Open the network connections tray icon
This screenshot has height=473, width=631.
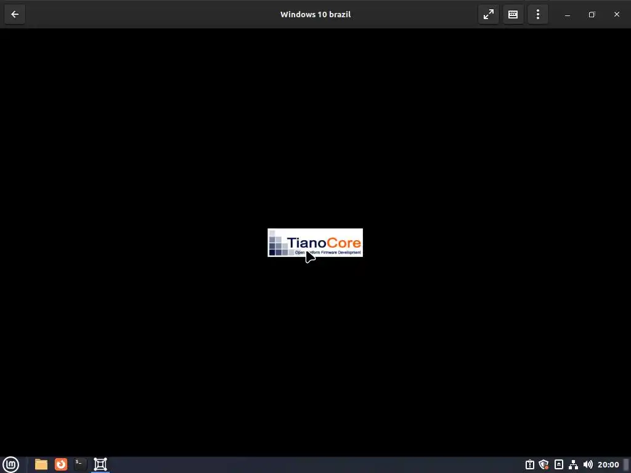pos(574,464)
